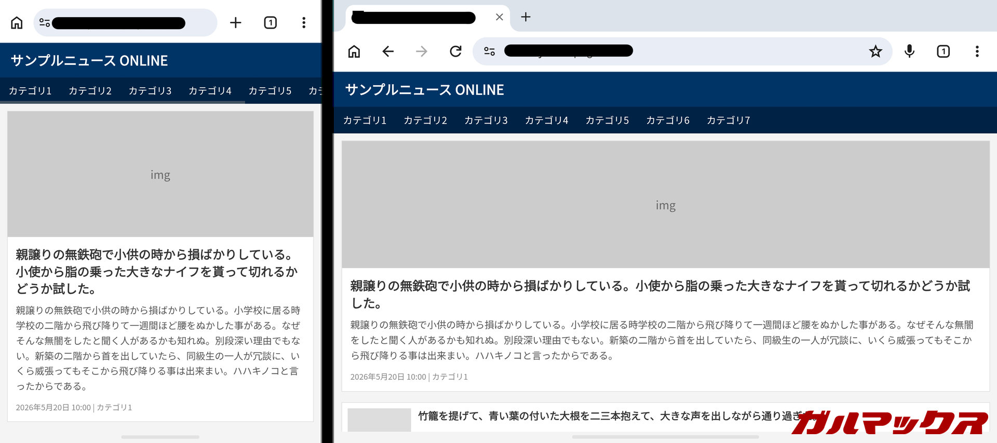Select カテゴリ2 in right browser navigation
Screen dimensions: 997x443
425,120
